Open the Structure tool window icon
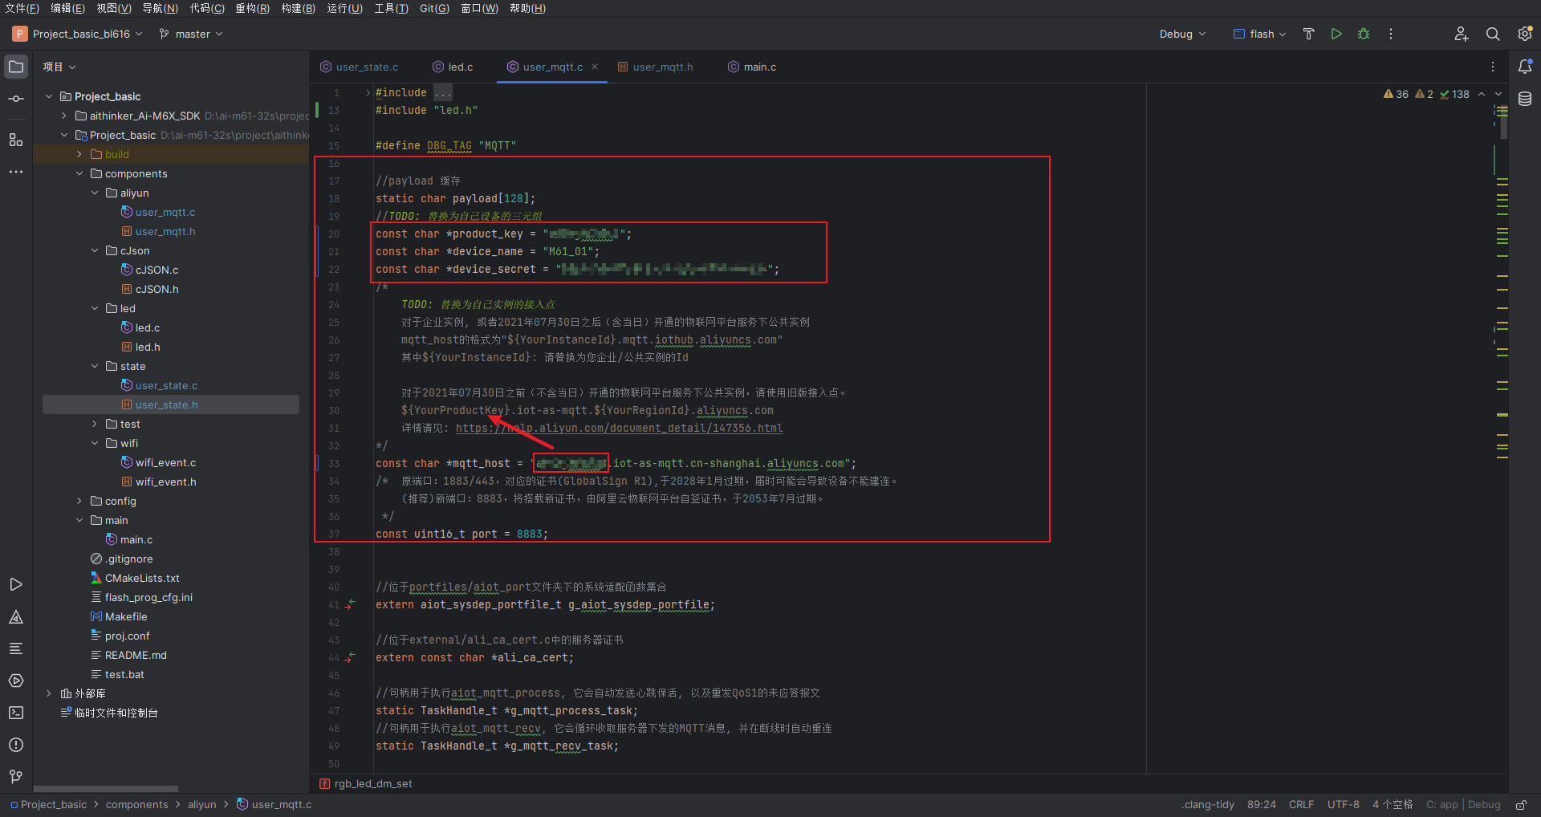The image size is (1541, 817). pyautogui.click(x=16, y=140)
